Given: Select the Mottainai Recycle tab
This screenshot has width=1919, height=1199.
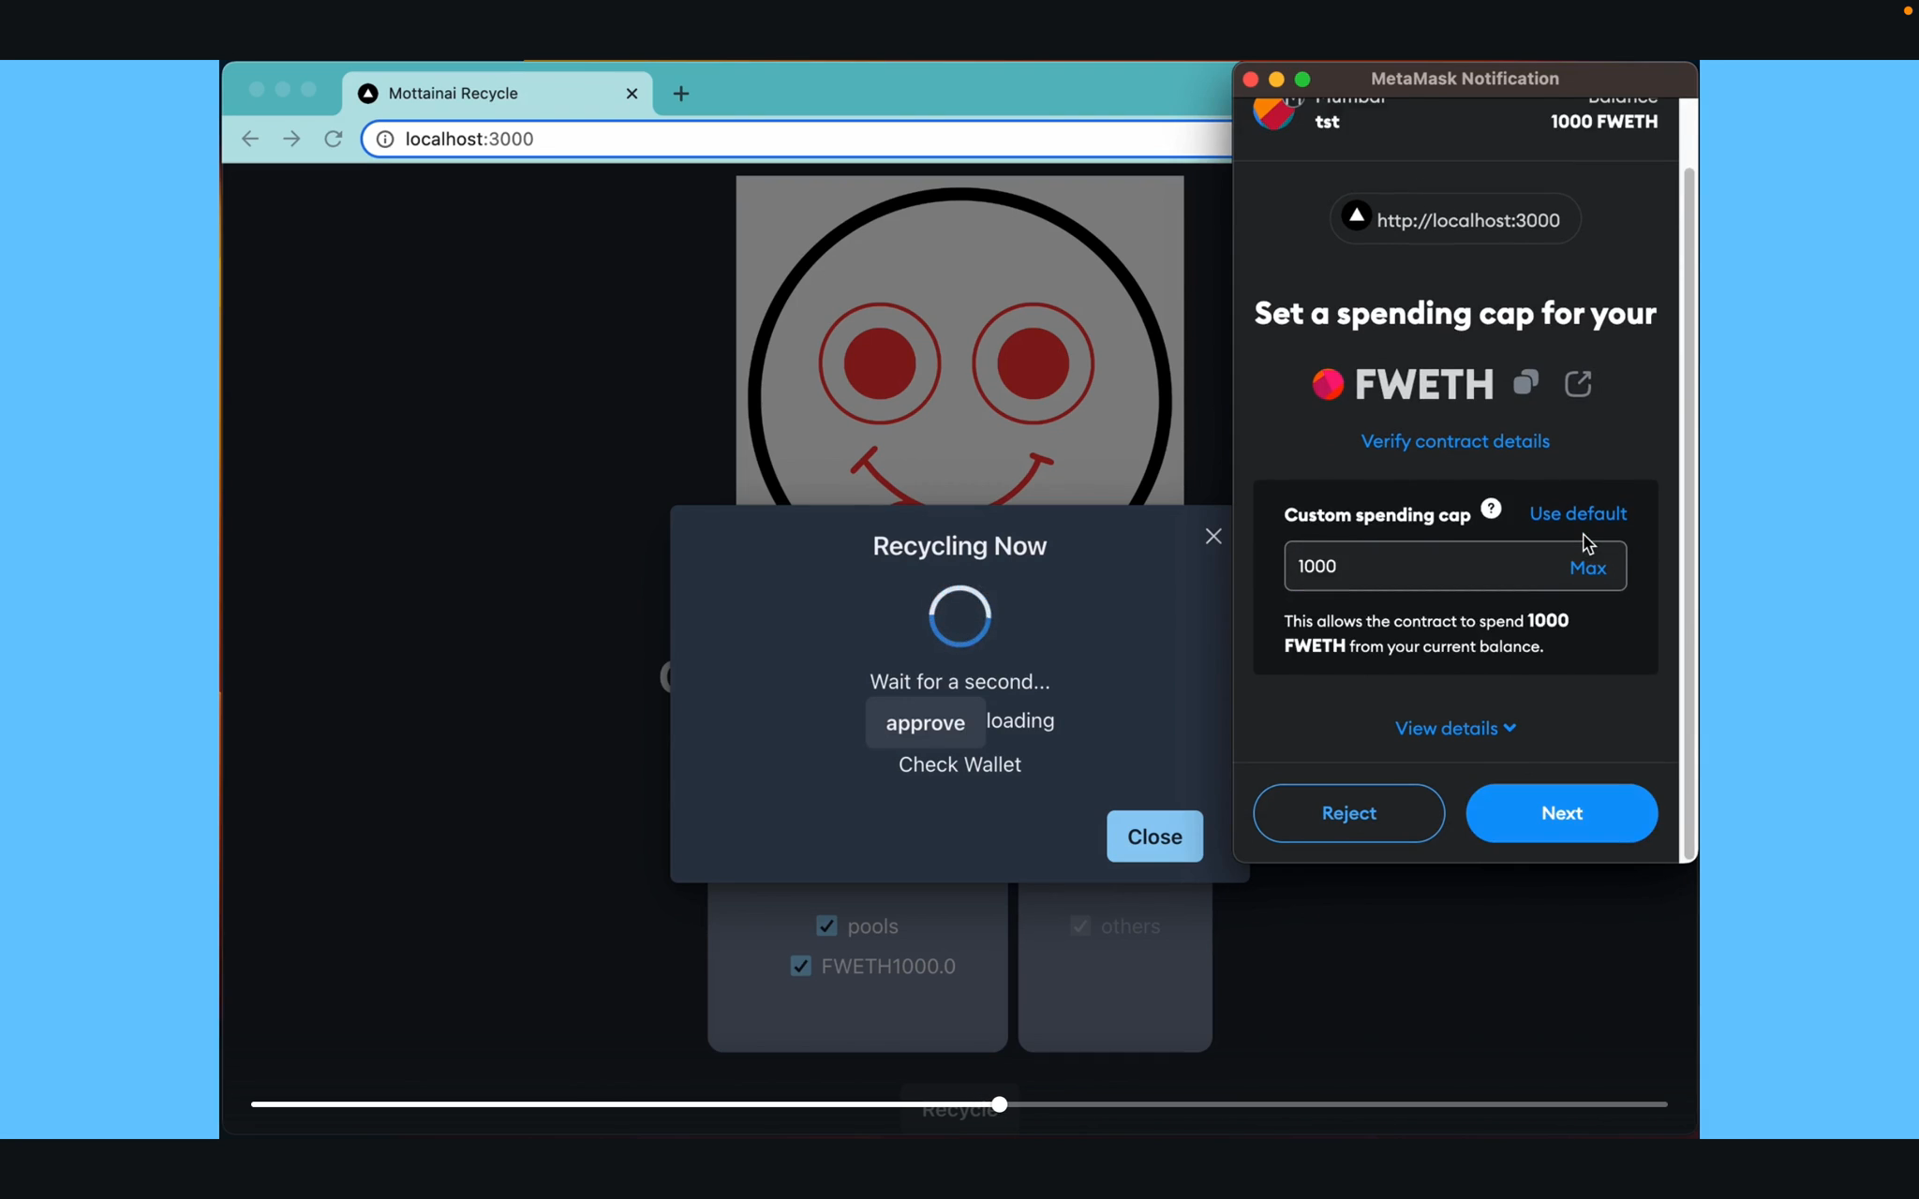Looking at the screenshot, I should point(498,94).
